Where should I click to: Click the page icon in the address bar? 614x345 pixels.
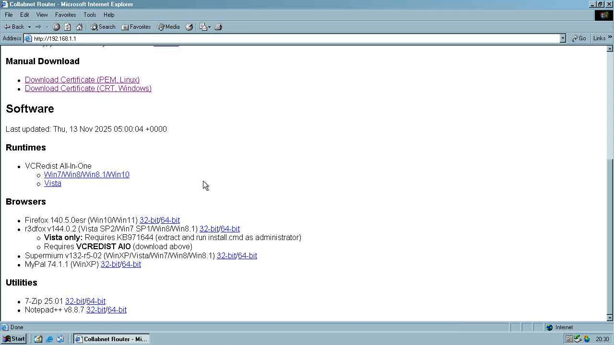28,38
